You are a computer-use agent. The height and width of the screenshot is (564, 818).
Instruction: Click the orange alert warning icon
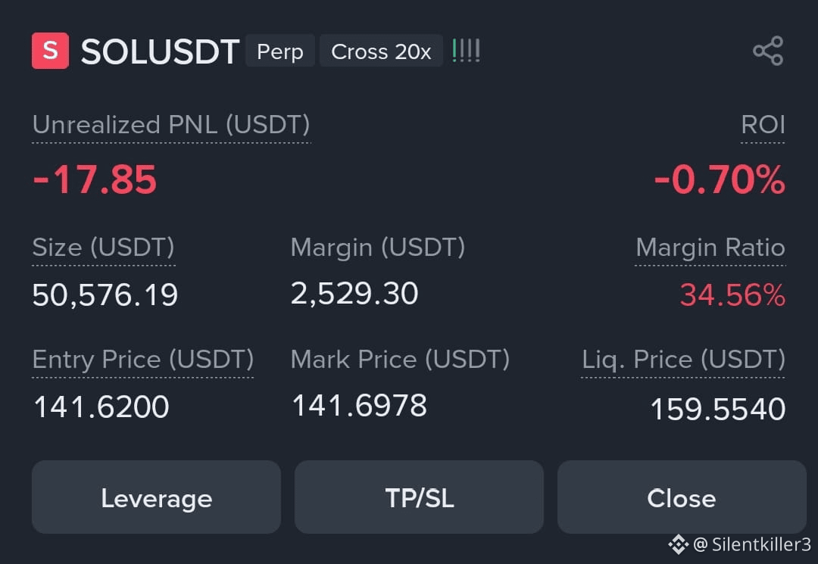(467, 51)
